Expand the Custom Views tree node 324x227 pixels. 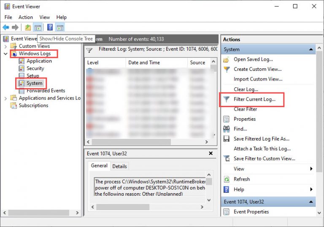(5, 46)
